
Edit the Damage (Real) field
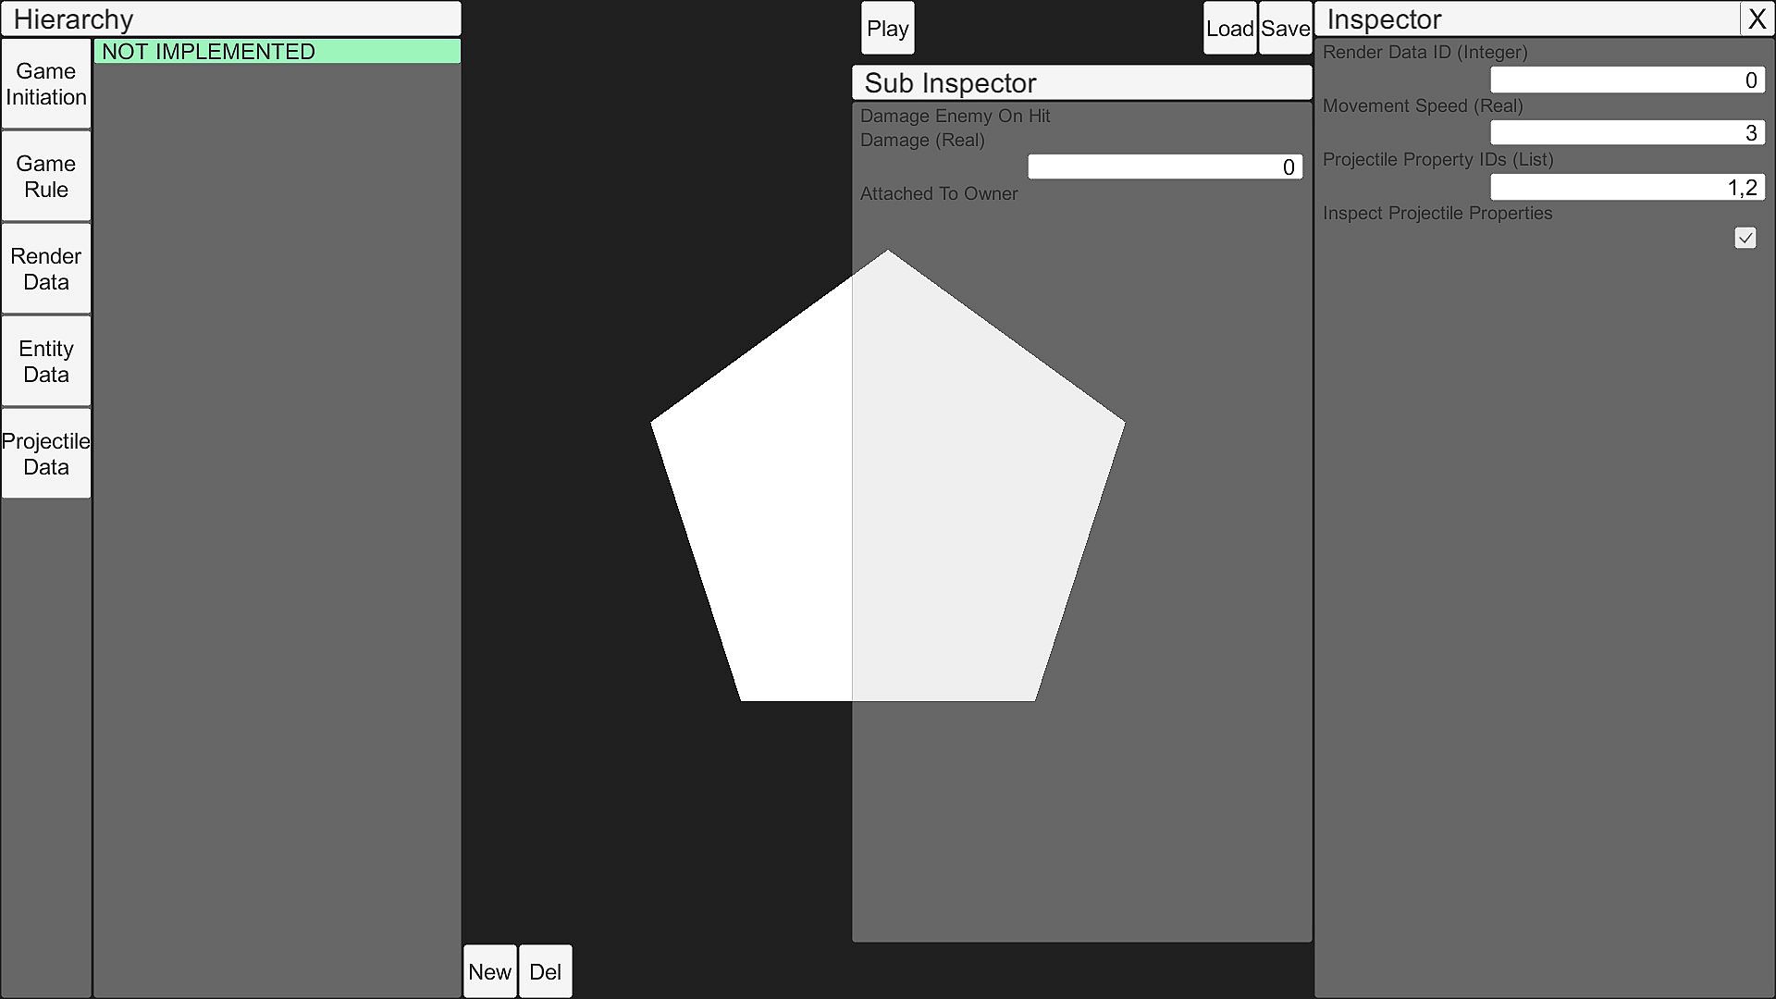pyautogui.click(x=1165, y=167)
